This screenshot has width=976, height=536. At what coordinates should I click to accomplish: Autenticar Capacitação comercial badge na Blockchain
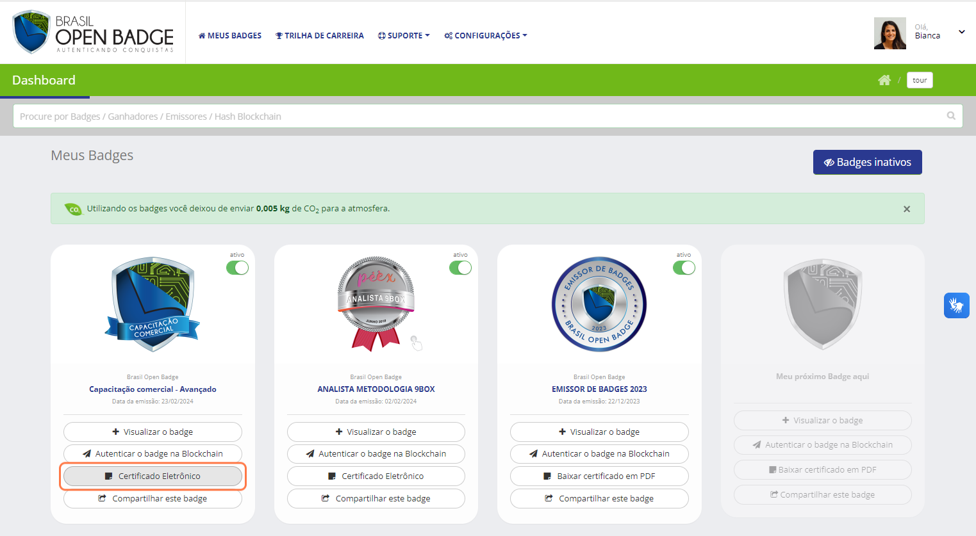(x=153, y=453)
